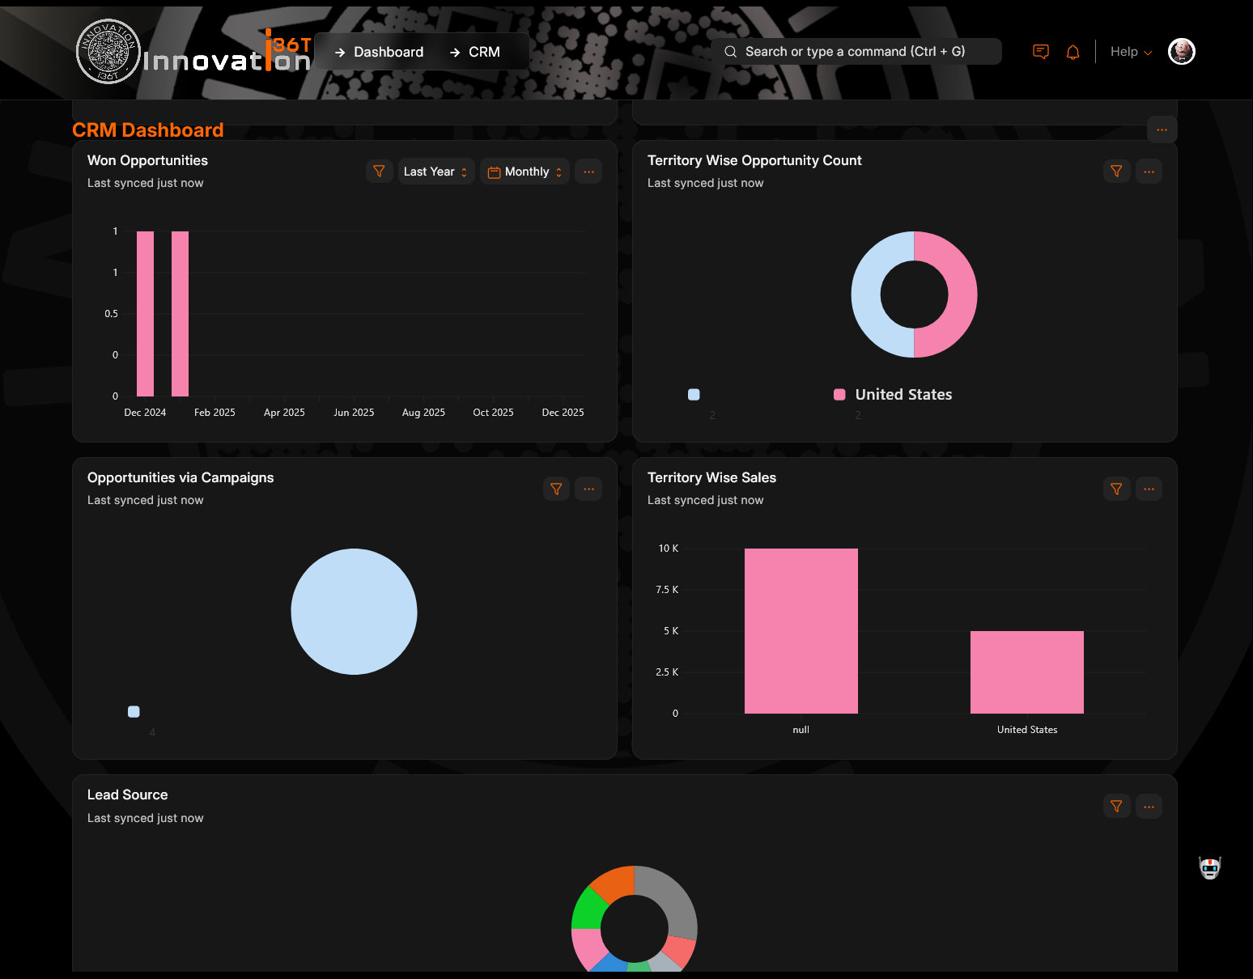
Task: Filter the Territory Wise Opportunity Count chart
Action: coord(1116,172)
